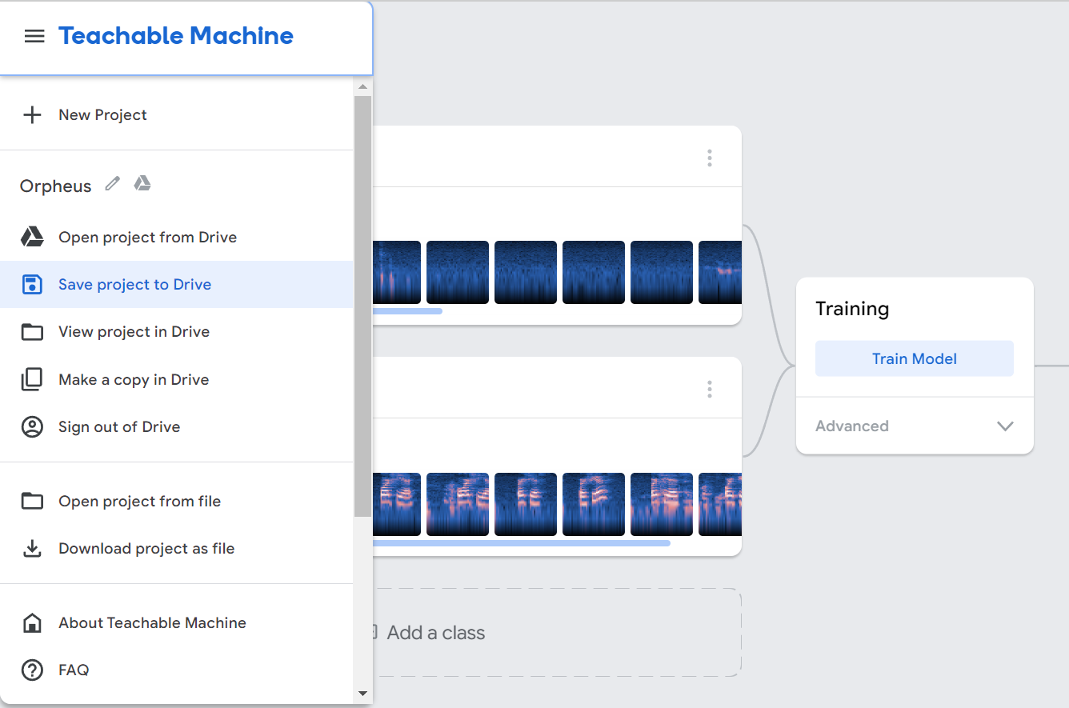Open project from file
This screenshot has height=708, width=1069.
tap(176, 502)
